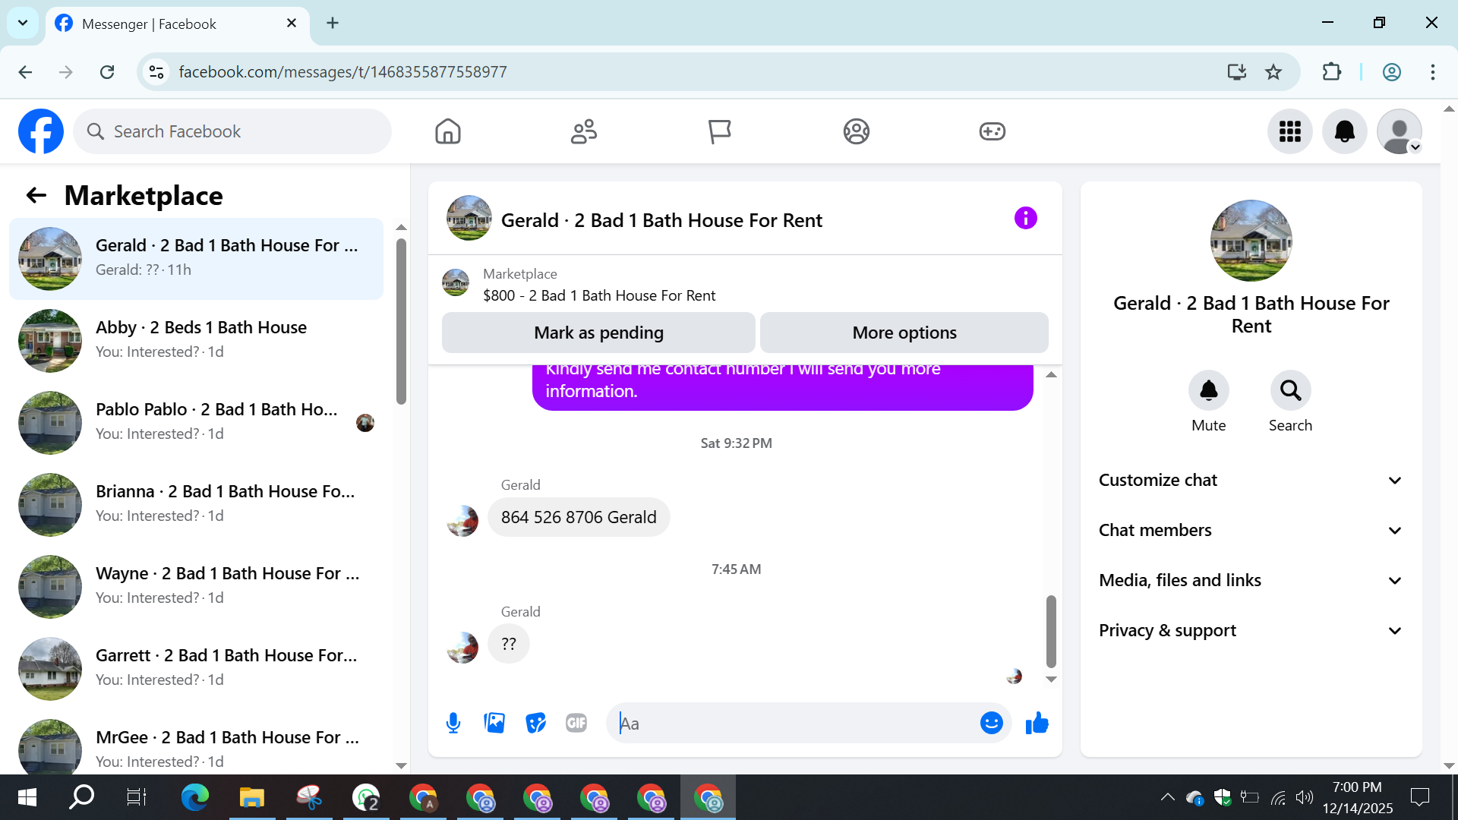The image size is (1458, 820).
Task: Toggle the conversation information panel
Action: pos(1025,219)
